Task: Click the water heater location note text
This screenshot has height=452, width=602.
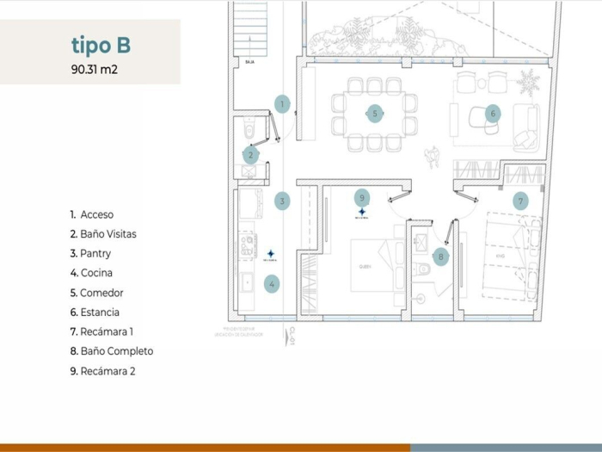Action: pos(239,332)
